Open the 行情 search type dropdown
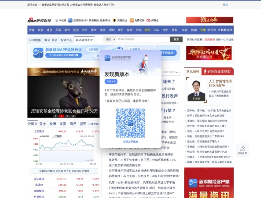264x198 pixels. [110, 40]
